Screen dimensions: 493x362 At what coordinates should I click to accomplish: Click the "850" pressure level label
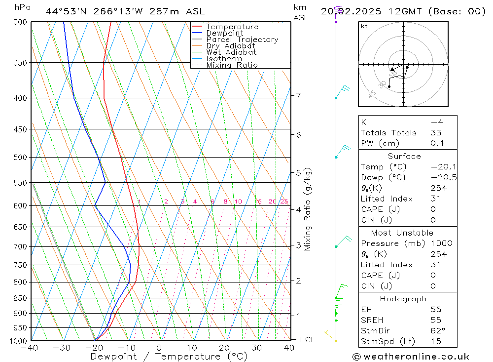point(20,298)
